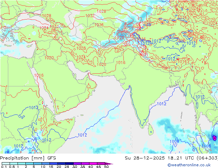Click the red '1032' label beside 1028 at top
The height and width of the screenshot is (168, 218).
[x=90, y=16]
